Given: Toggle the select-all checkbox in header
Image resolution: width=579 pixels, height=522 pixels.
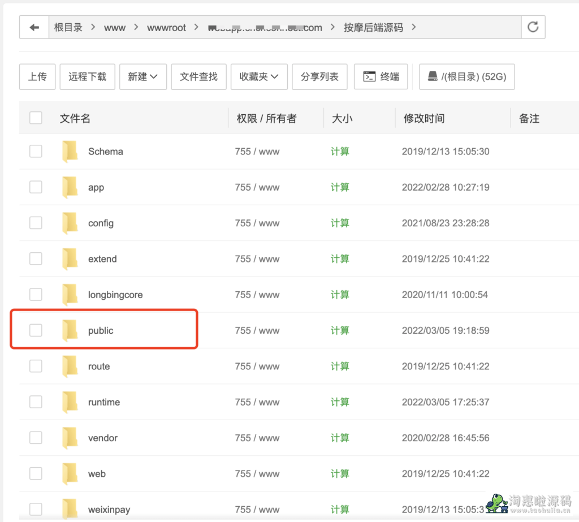Looking at the screenshot, I should point(36,118).
